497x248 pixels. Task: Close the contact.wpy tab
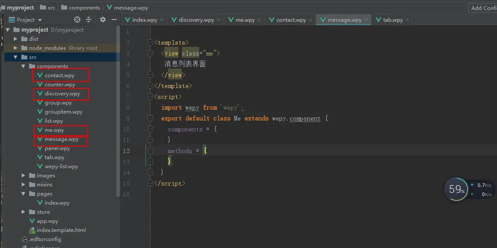pyautogui.click(x=311, y=20)
